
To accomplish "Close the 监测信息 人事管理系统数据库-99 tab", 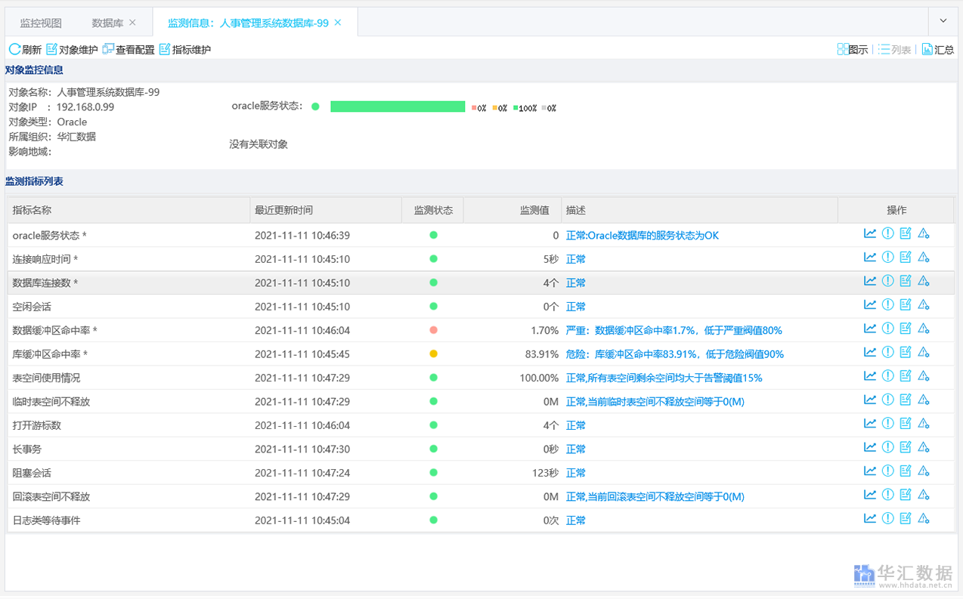I will (x=338, y=23).
